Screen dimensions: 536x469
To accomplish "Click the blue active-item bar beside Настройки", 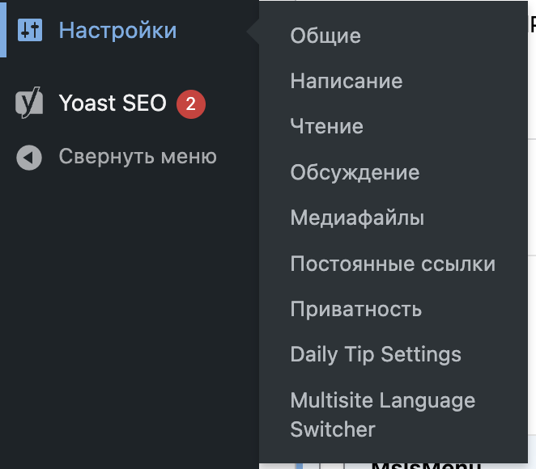I will [x=3, y=28].
